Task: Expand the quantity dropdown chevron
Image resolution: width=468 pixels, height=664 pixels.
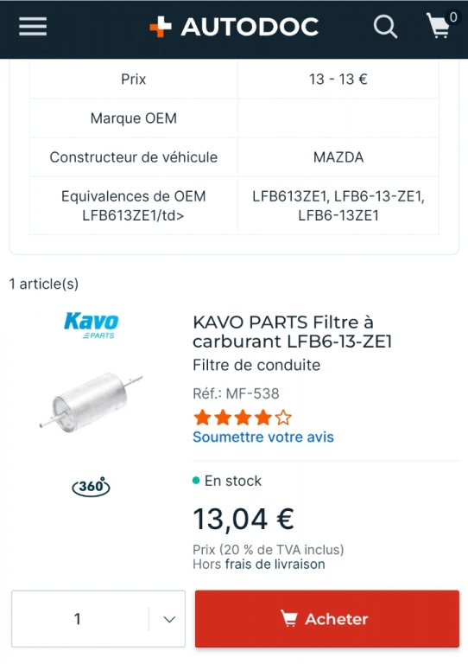Action: click(x=169, y=619)
